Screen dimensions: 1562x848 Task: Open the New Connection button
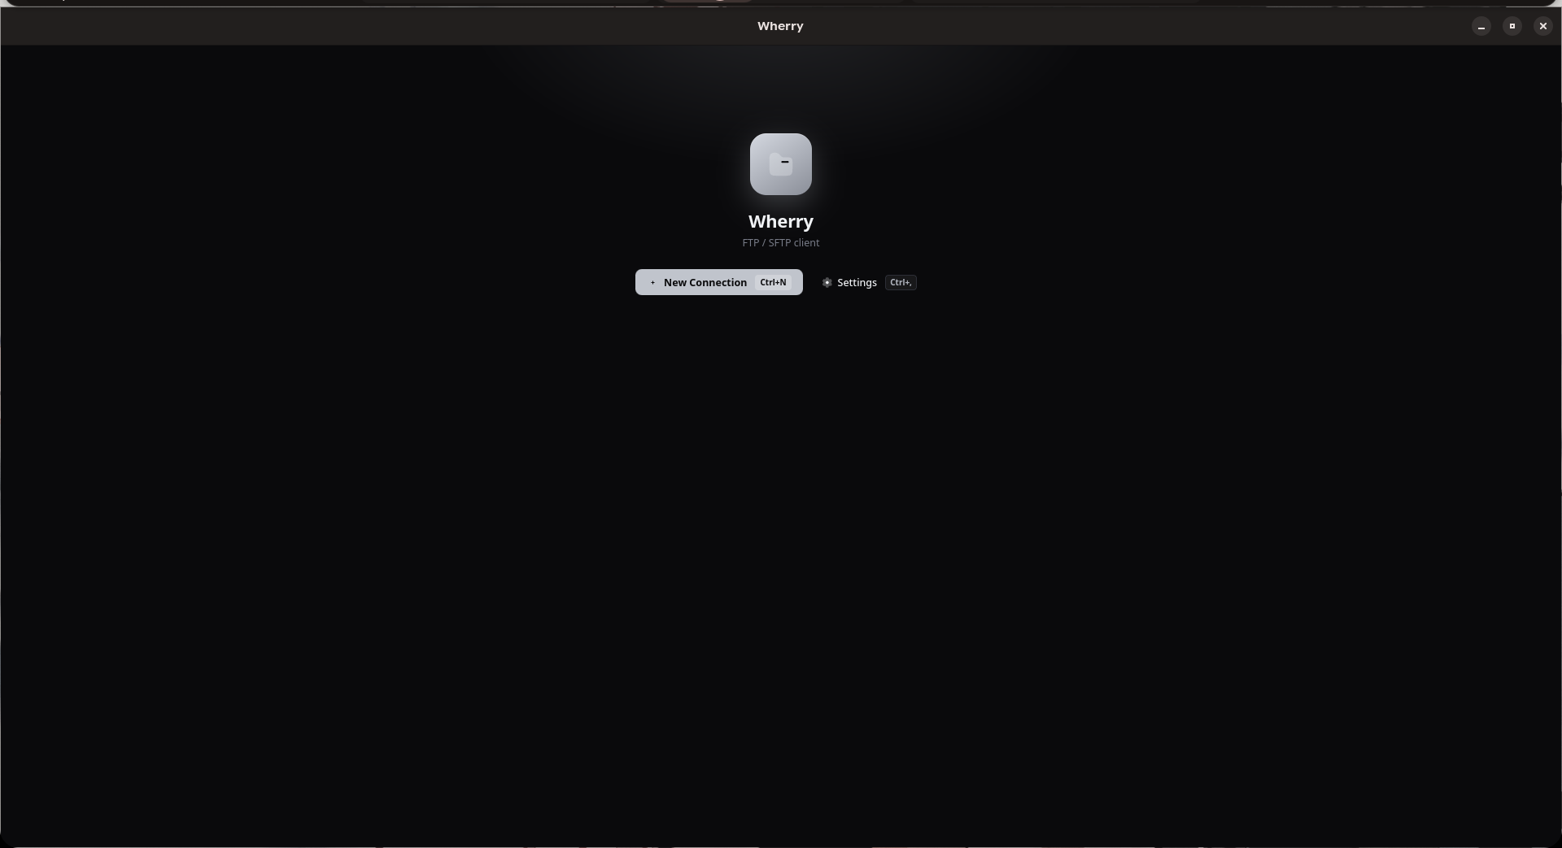[718, 282]
